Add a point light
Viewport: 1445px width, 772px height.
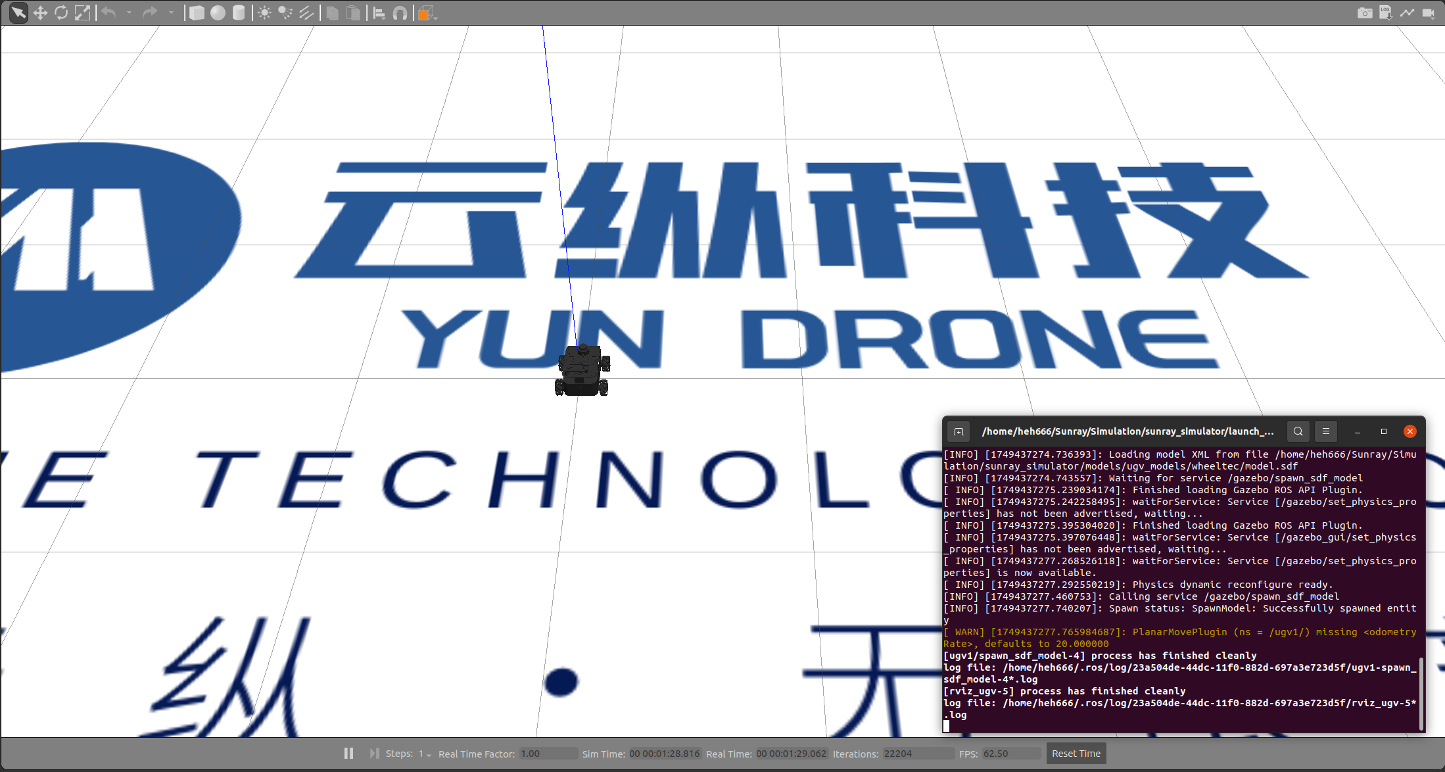[264, 12]
